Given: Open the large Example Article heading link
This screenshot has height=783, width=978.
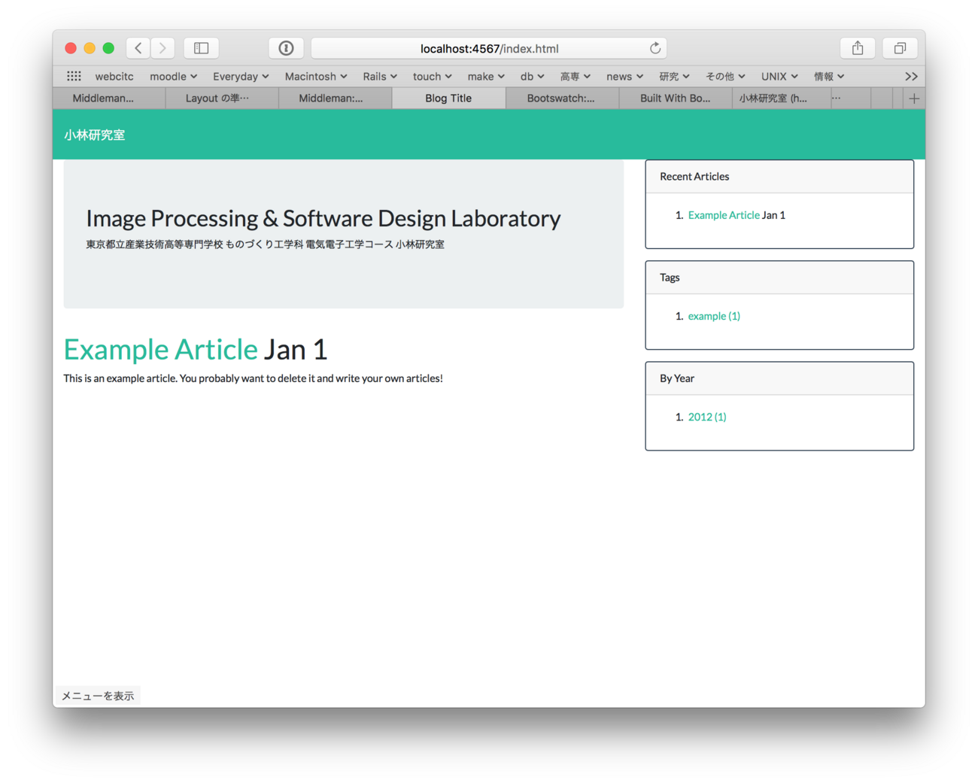Looking at the screenshot, I should [160, 350].
